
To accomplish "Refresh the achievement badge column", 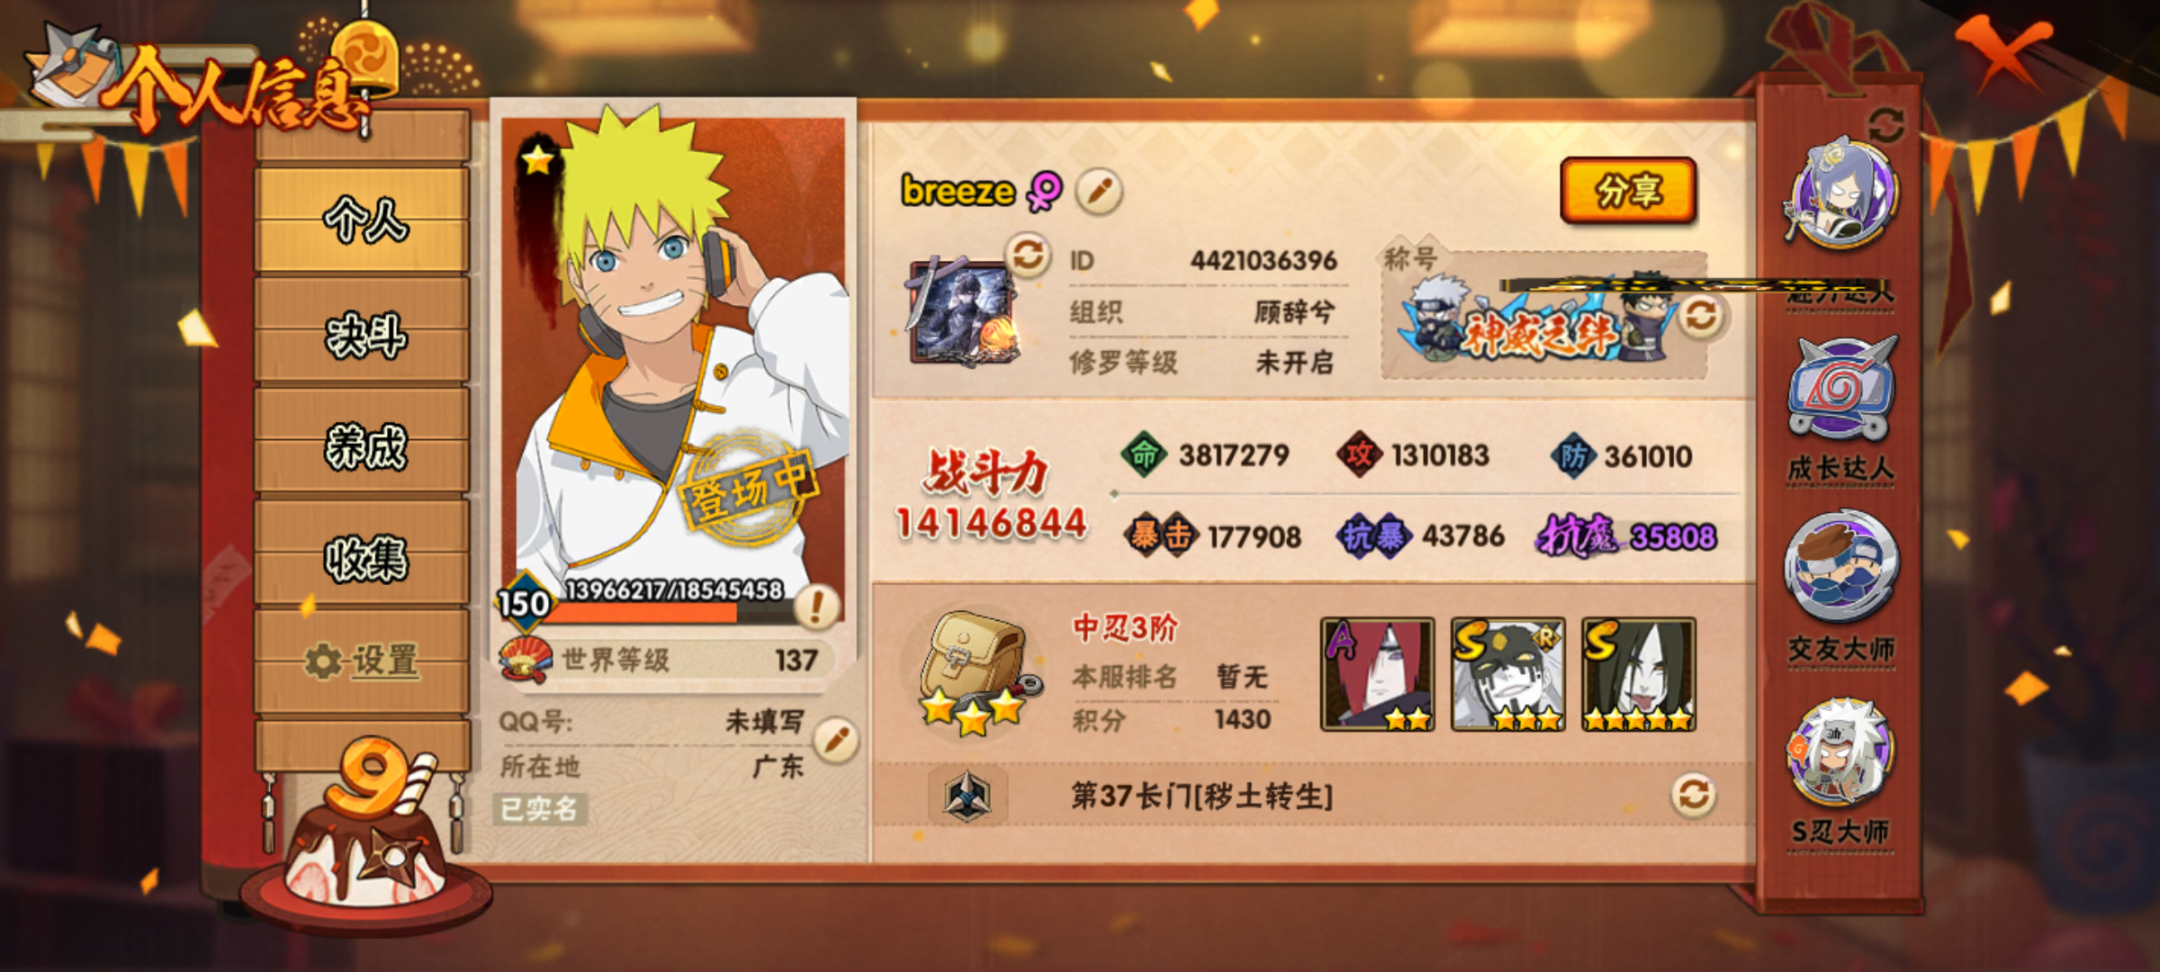I will tap(1885, 124).
